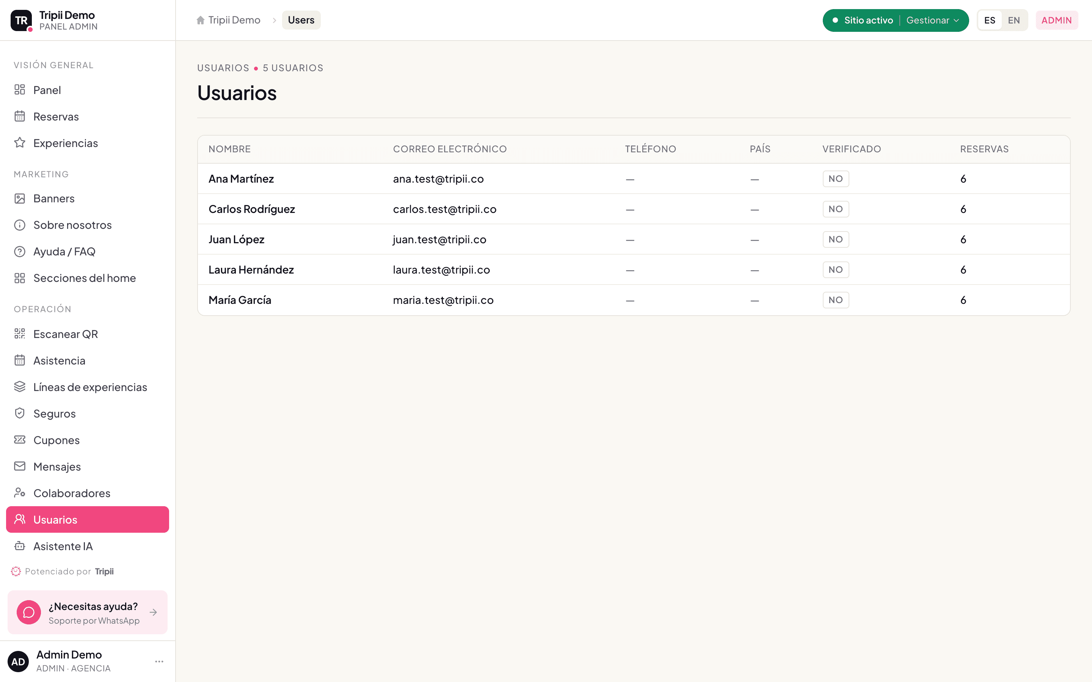Viewport: 1092px width, 682px height.
Task: Click the VERIFICADO column header
Action: [852, 149]
